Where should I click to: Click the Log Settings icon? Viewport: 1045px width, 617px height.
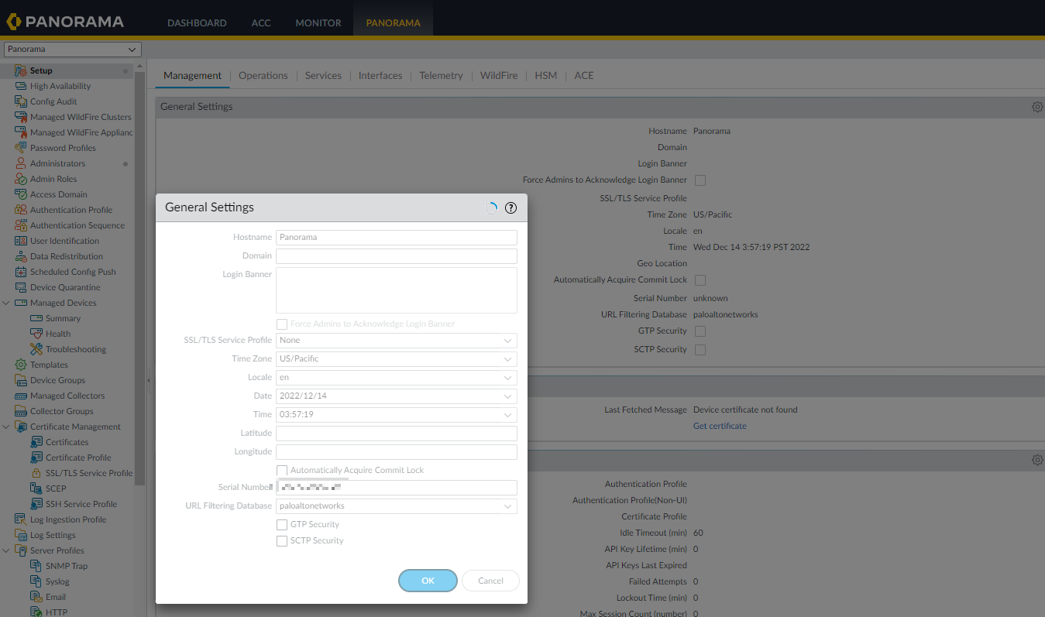click(x=21, y=535)
